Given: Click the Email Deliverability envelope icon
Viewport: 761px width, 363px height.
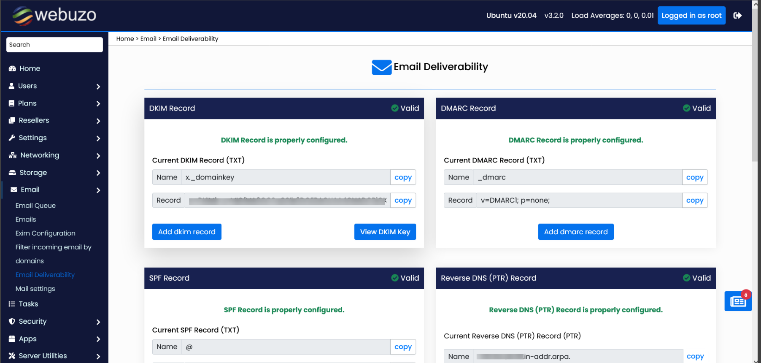Looking at the screenshot, I should 381,67.
